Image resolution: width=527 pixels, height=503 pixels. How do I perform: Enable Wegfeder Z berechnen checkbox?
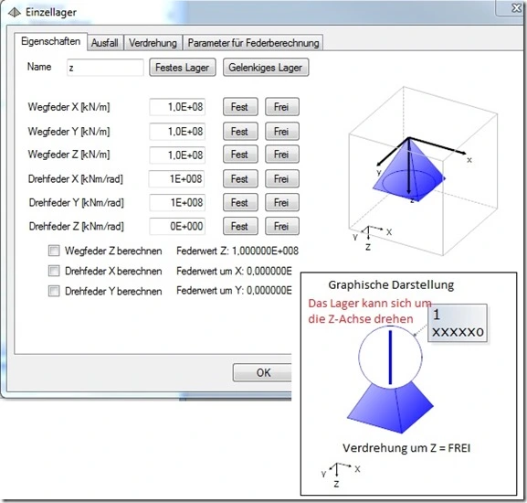(54, 251)
